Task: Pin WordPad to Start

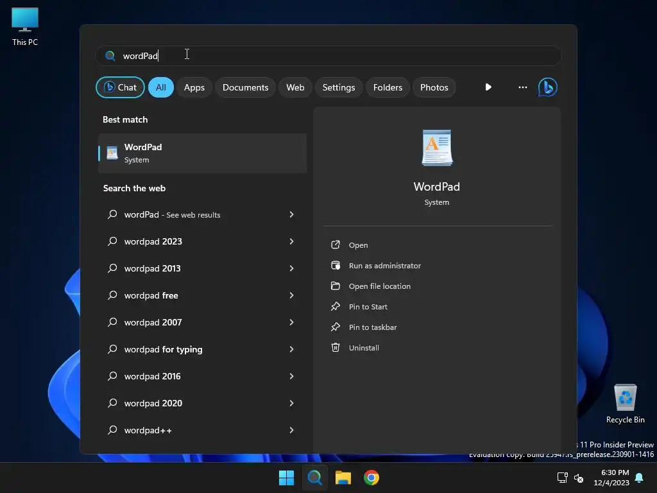Action: click(x=368, y=307)
